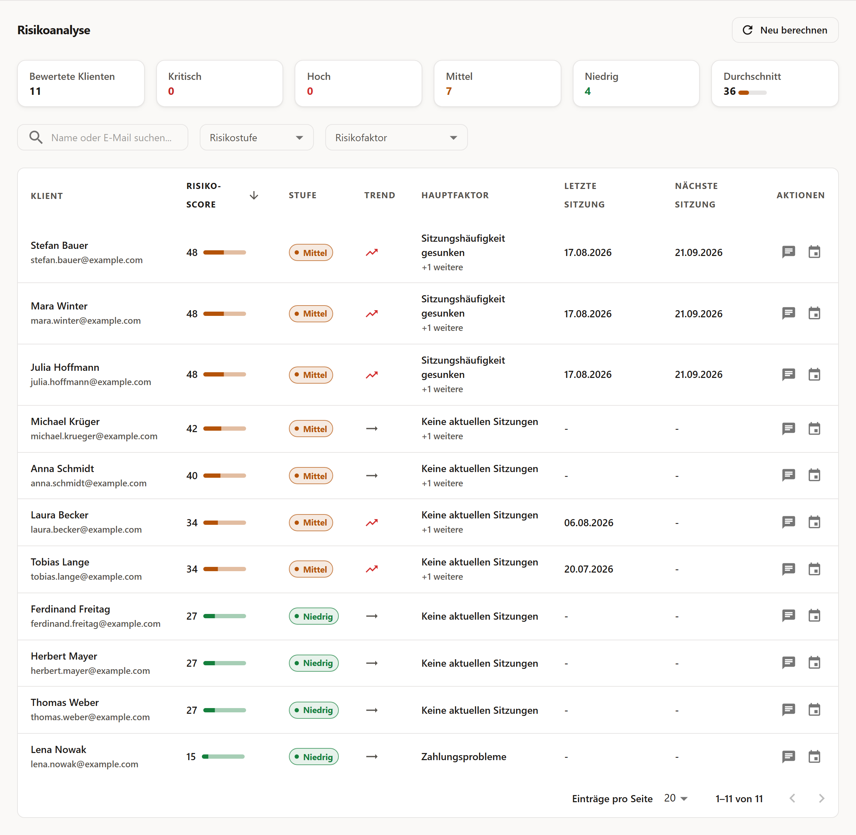Click date 06.08.2026 for Laura Becker
This screenshot has width=856, height=835.
tap(588, 522)
